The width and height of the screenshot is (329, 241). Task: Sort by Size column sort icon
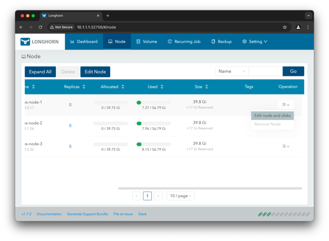click(207, 87)
